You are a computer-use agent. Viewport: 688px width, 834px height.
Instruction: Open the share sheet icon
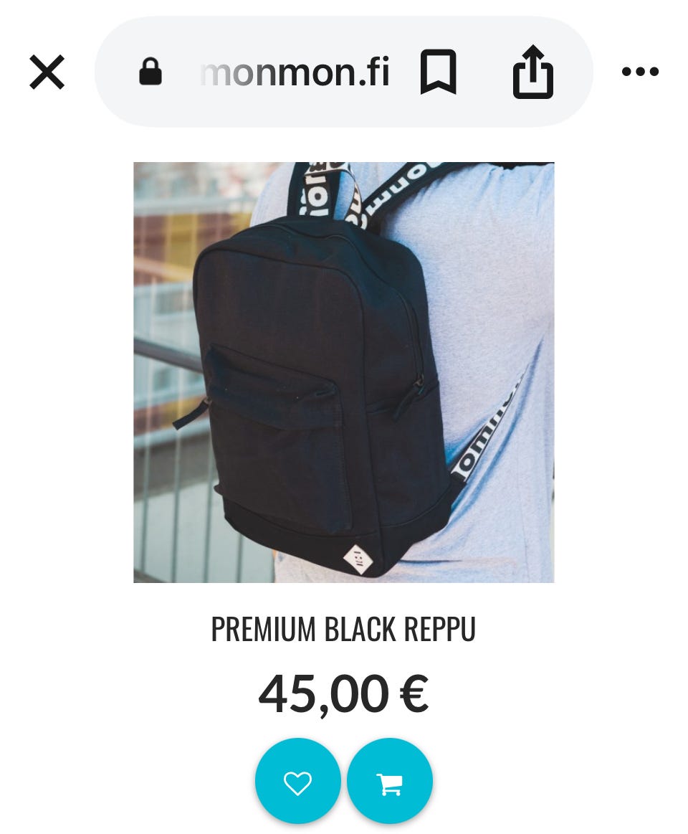(532, 72)
